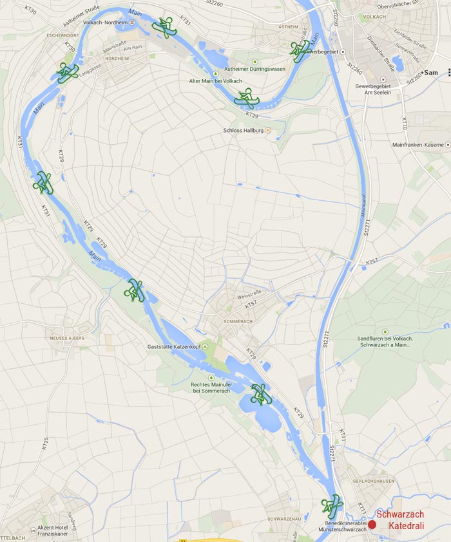Click the Astheimer Dürringswasen park marker
This screenshot has width=451, height=542.
tap(255, 62)
